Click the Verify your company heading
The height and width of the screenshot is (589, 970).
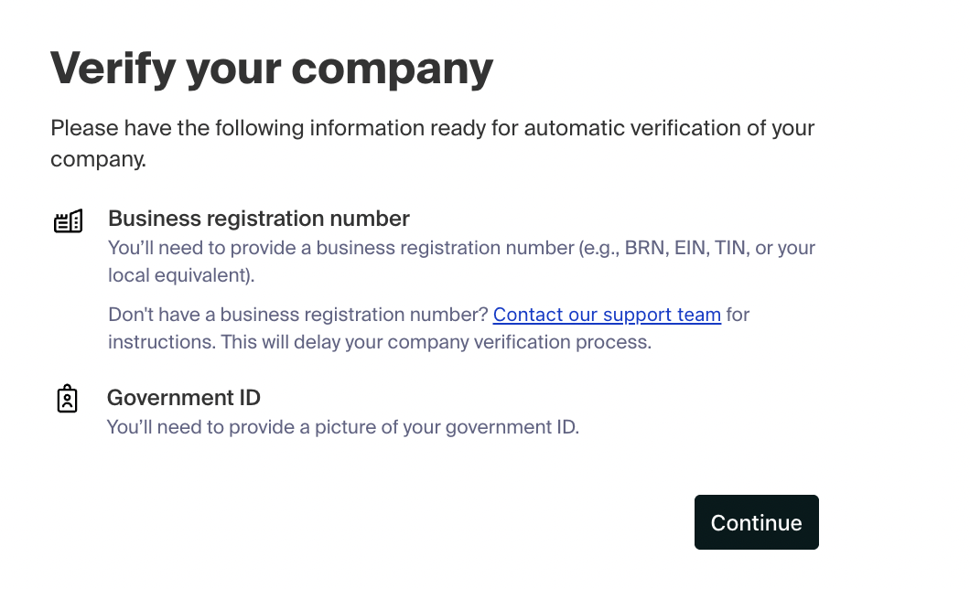click(x=272, y=69)
